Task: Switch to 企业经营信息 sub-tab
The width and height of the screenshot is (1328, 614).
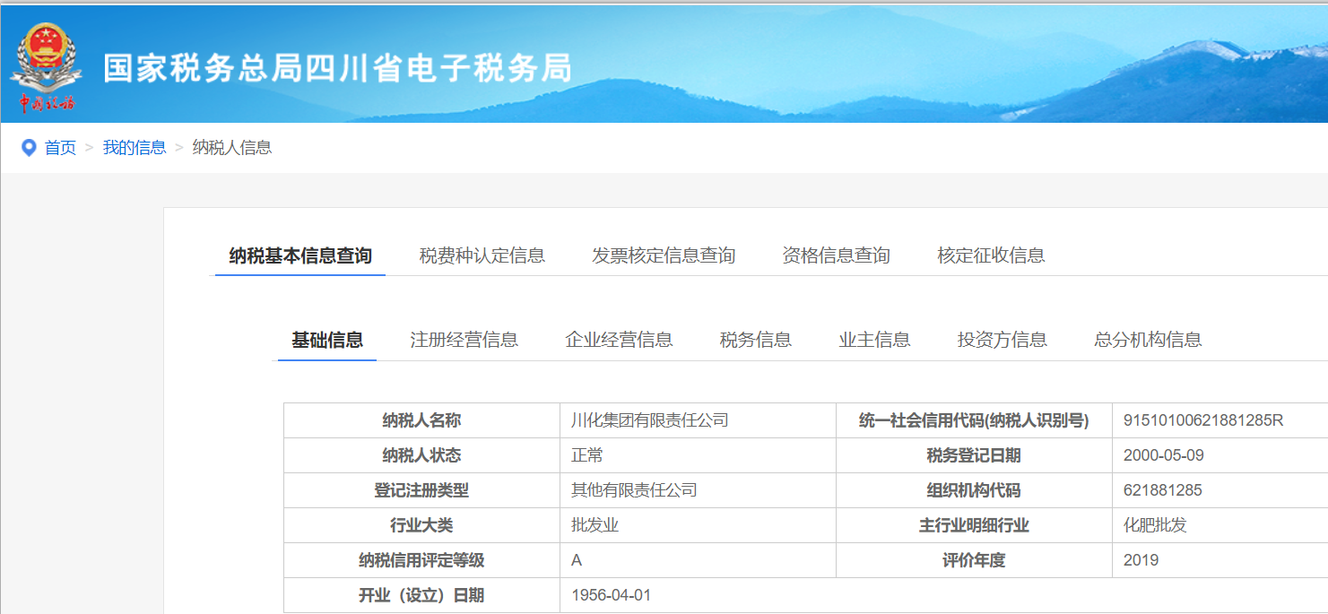Action: coord(619,340)
